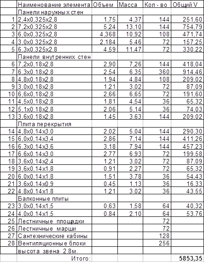Image resolution: width=204 pixels, height=262 pixels.
Task: Select the 'Лестничные площадки' row cell
Action: [54, 221]
